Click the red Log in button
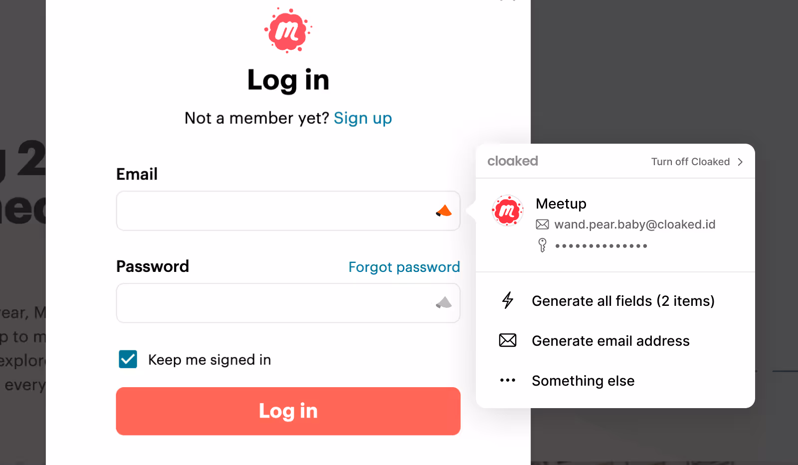 288,411
